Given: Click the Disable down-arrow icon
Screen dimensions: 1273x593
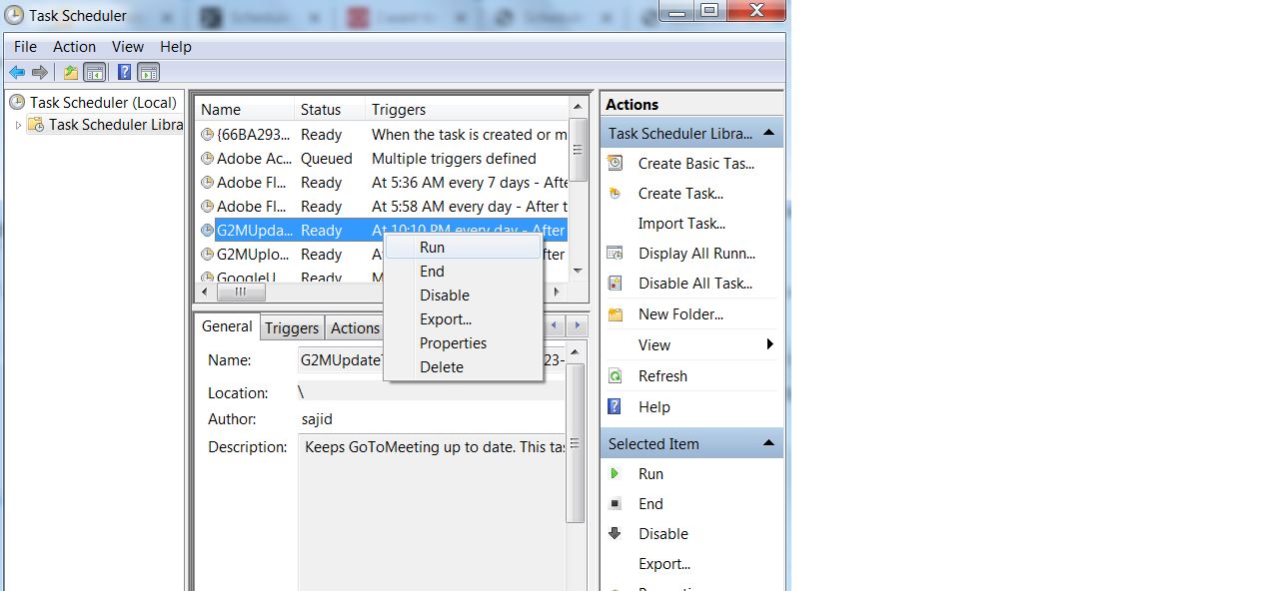Looking at the screenshot, I should [x=616, y=534].
